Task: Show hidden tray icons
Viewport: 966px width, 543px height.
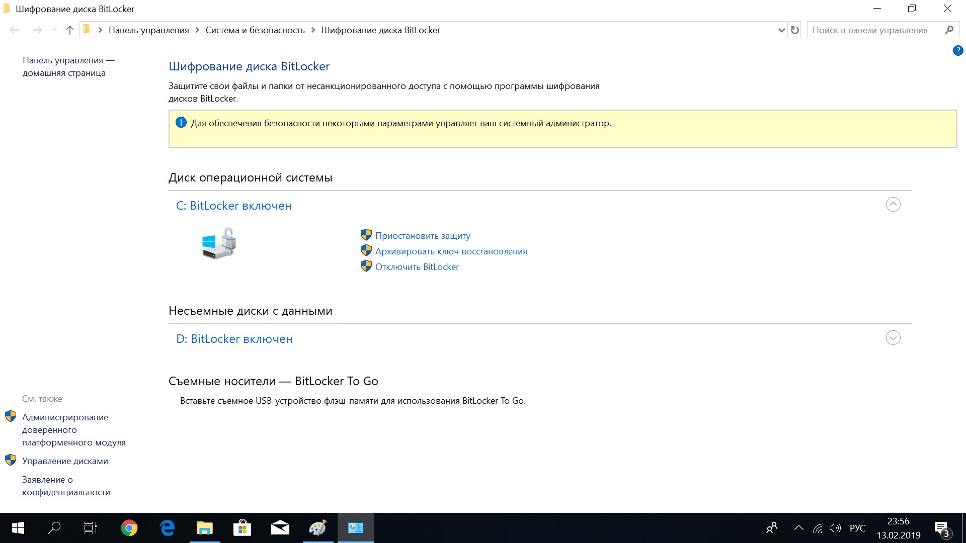Action: 798,528
